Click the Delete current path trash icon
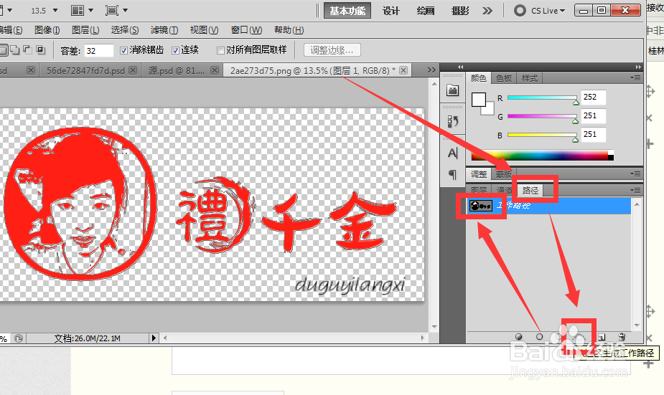664x395 pixels. (x=622, y=337)
